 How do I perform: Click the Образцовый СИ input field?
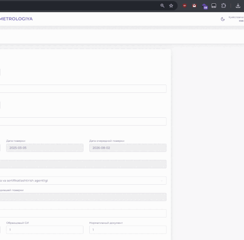pyautogui.click(x=45, y=230)
